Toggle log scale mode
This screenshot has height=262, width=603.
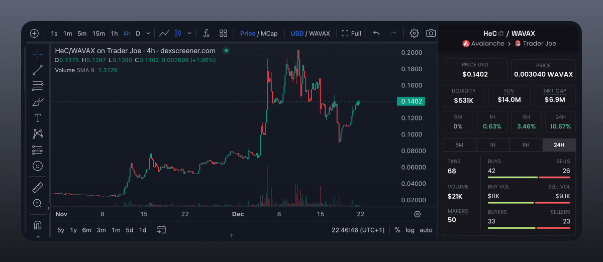(410, 230)
